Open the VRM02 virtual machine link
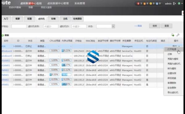 tap(6, 80)
